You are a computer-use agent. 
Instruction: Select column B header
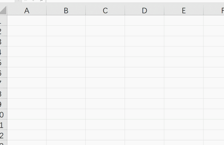tap(66, 10)
